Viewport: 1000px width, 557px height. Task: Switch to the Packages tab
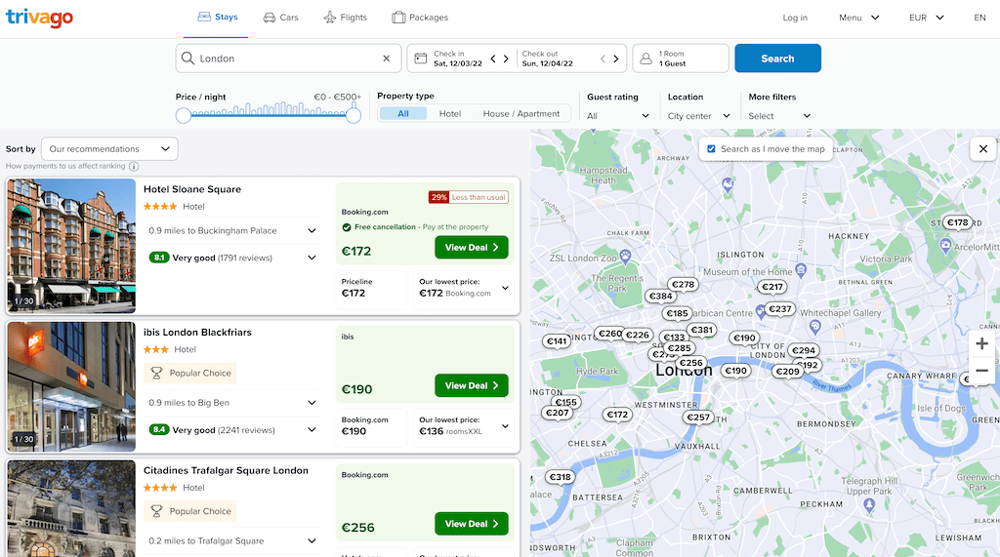click(420, 18)
